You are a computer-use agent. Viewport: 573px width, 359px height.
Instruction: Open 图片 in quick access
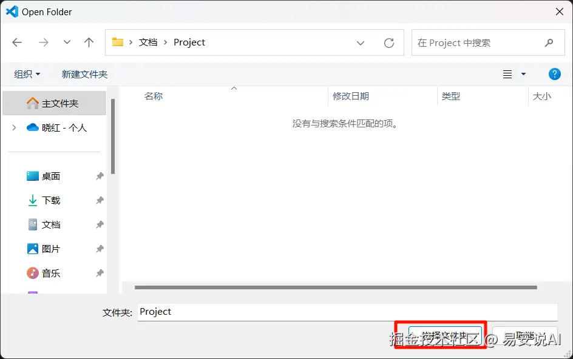pyautogui.click(x=44, y=249)
